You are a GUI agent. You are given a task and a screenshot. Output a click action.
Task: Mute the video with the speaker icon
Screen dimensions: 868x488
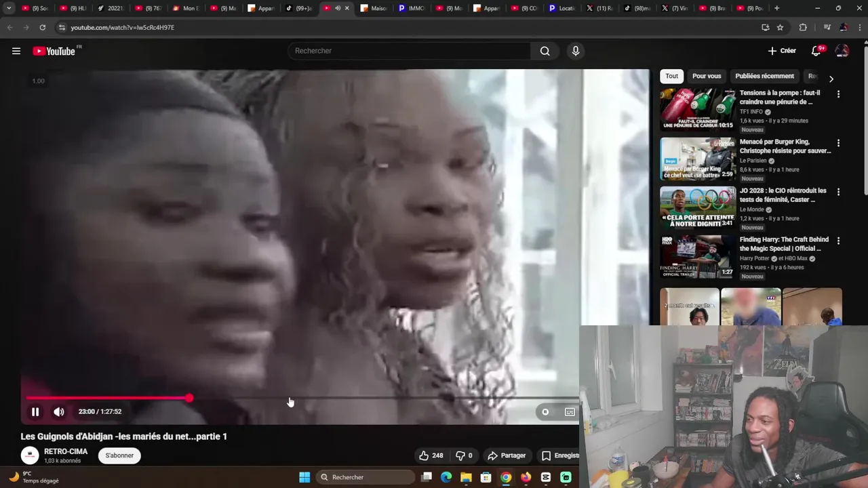[59, 411]
